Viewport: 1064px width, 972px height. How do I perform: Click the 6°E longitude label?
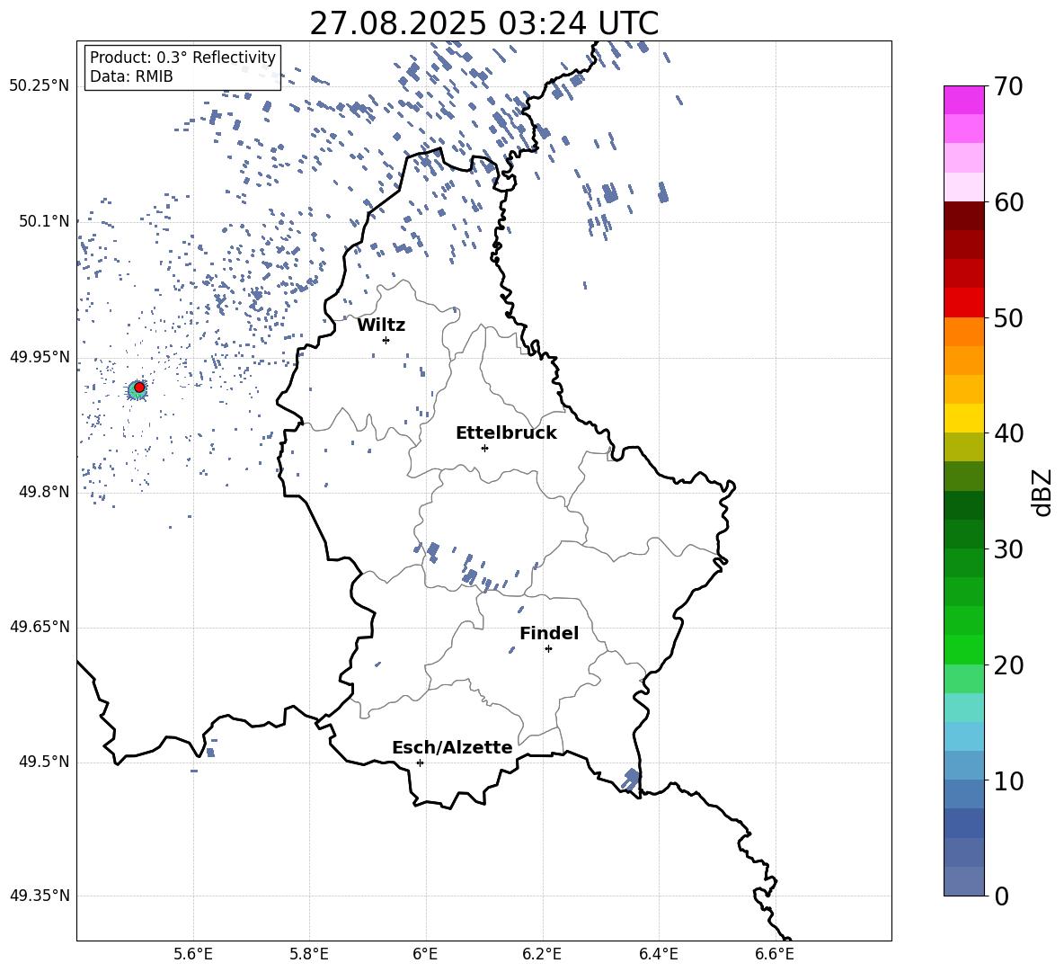(x=425, y=954)
